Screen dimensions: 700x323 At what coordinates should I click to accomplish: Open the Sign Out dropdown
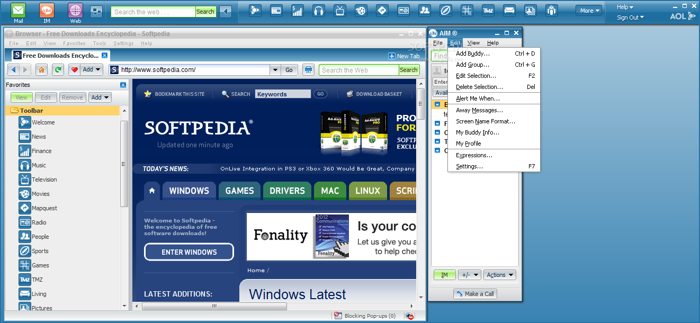point(630,17)
